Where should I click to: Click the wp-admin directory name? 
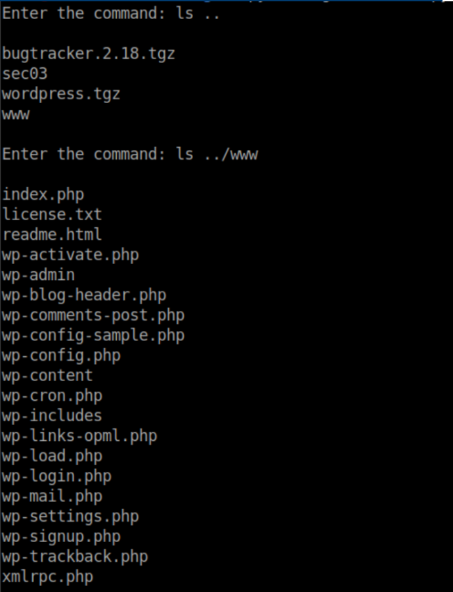[x=38, y=275]
